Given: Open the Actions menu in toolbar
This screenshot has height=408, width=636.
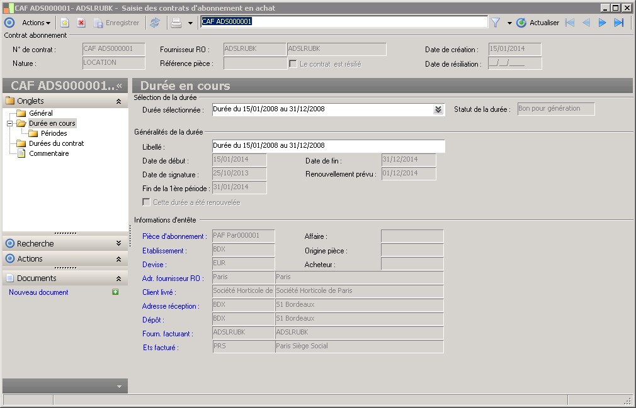Looking at the screenshot, I should coord(36,23).
